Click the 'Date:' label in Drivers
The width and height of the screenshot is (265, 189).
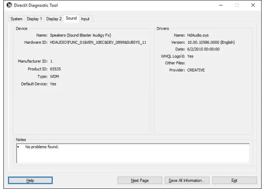(180, 49)
